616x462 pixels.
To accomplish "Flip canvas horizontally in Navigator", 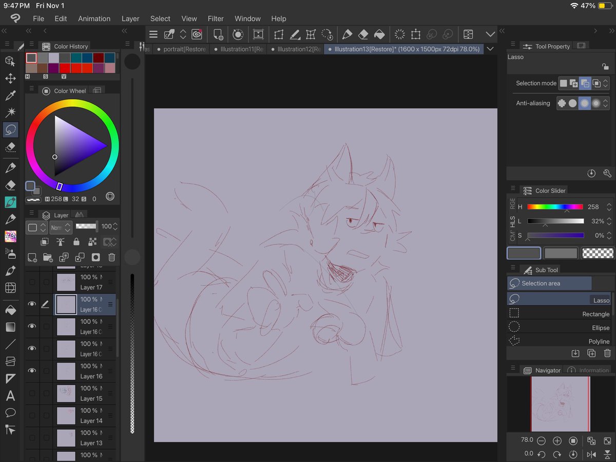I will 591,454.
